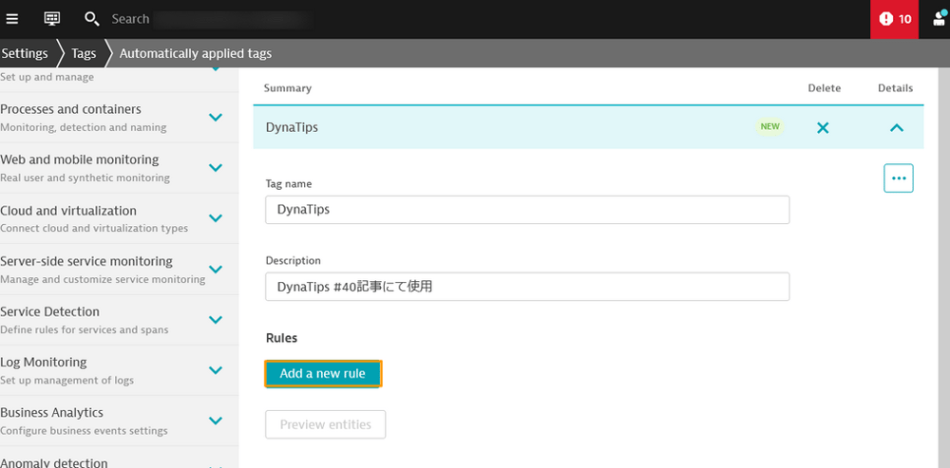Focus the Description input field

[x=527, y=287]
